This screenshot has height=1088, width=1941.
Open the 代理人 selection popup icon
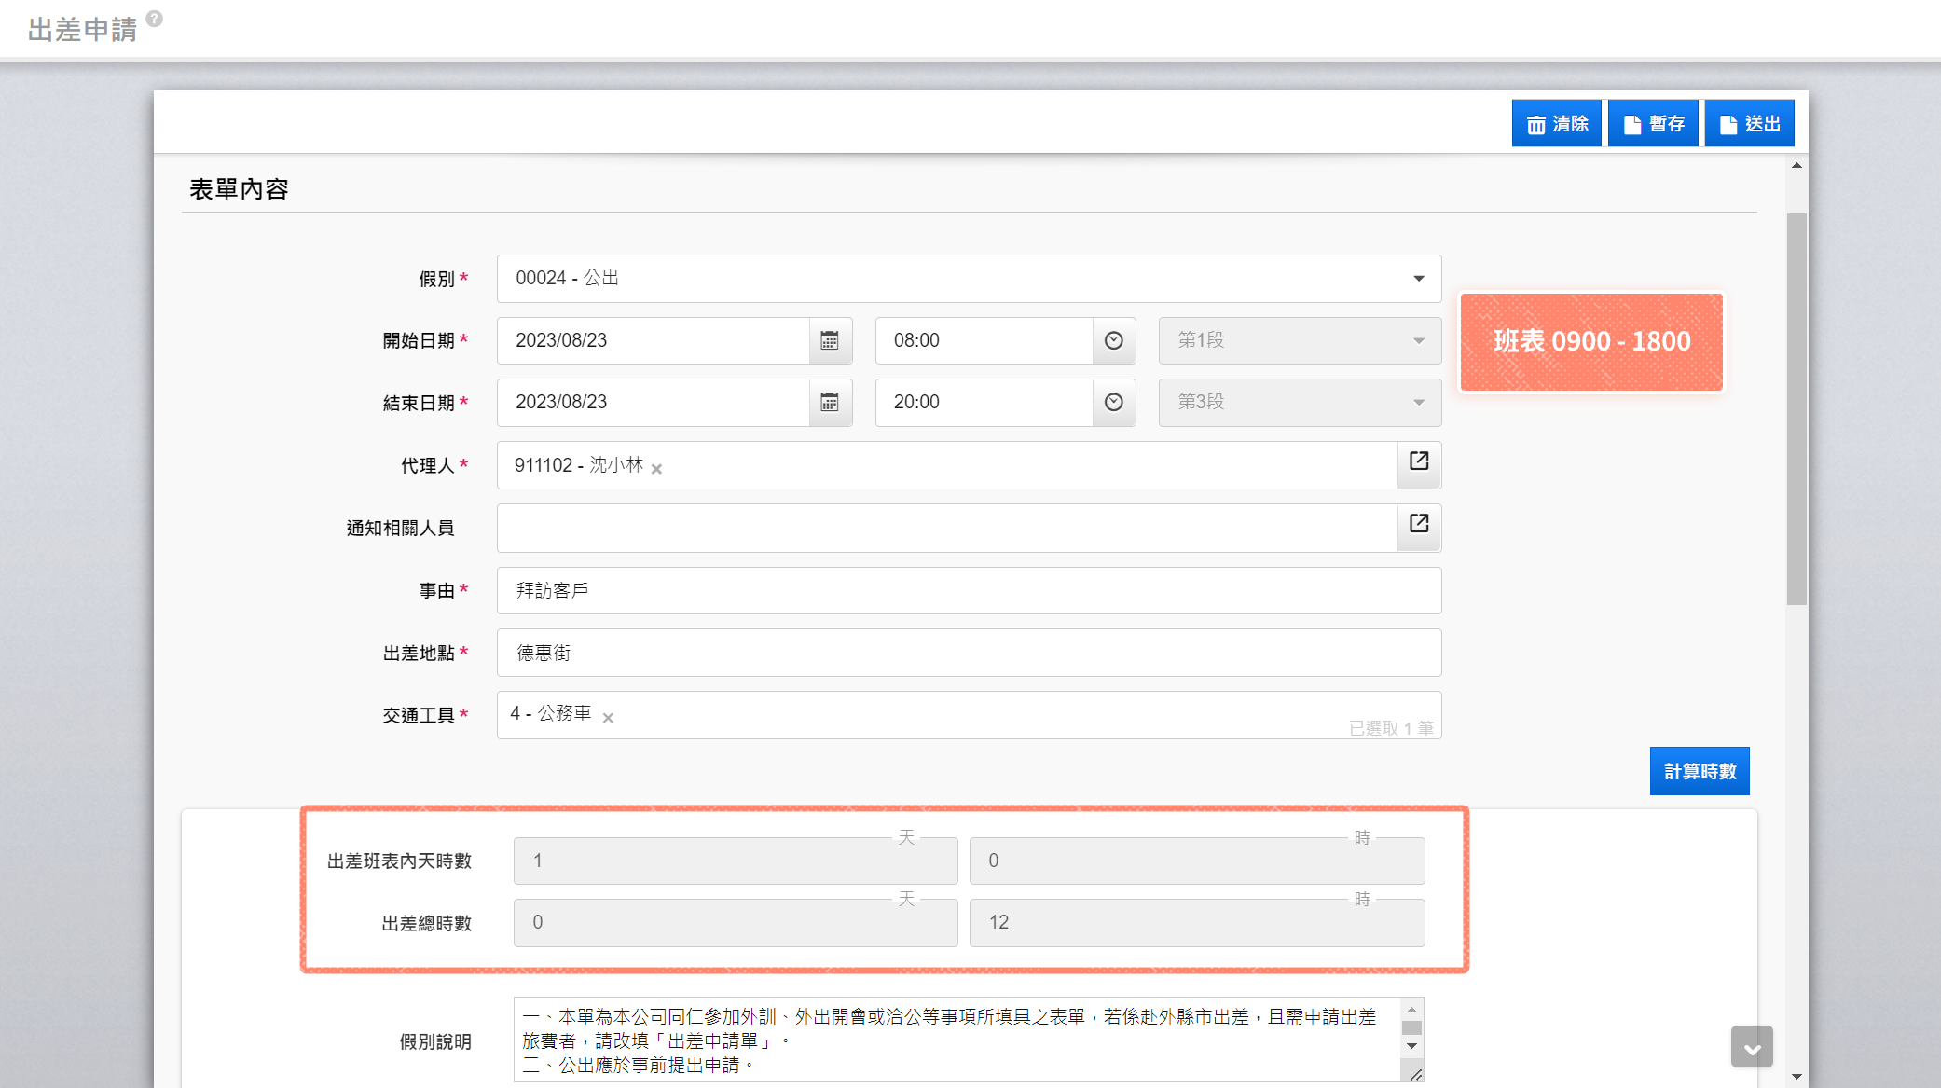tap(1419, 461)
